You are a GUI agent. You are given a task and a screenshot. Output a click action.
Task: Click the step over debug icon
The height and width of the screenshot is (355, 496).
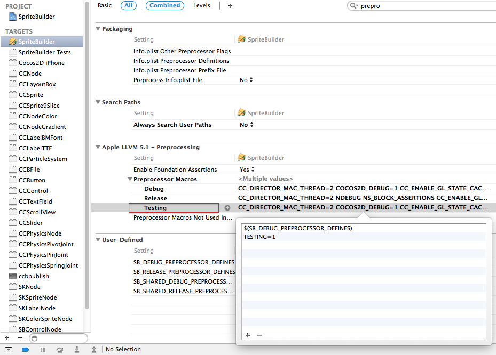tap(59, 349)
